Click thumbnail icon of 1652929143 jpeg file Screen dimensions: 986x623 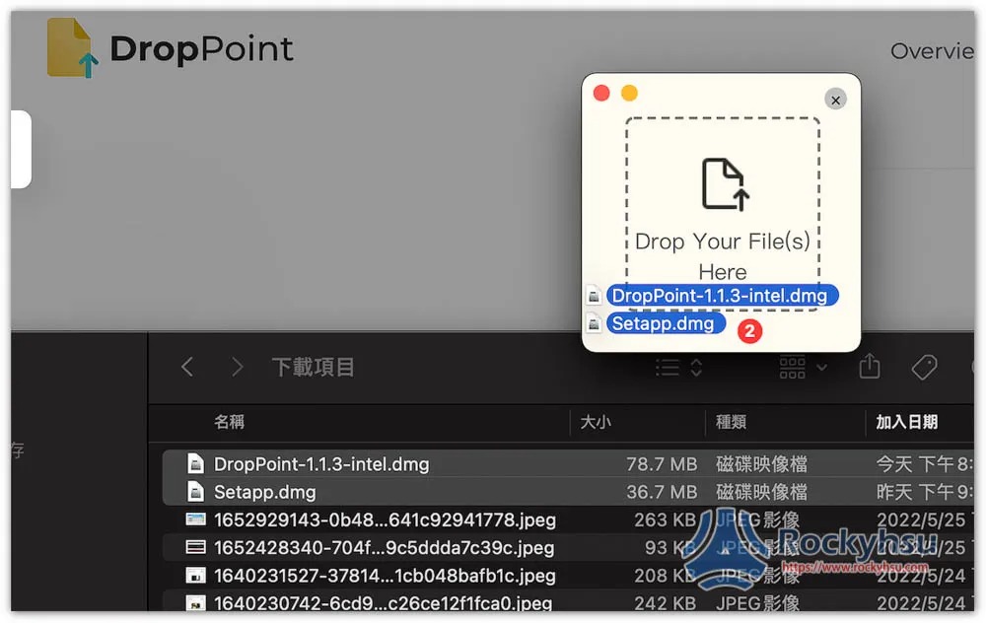click(x=195, y=519)
